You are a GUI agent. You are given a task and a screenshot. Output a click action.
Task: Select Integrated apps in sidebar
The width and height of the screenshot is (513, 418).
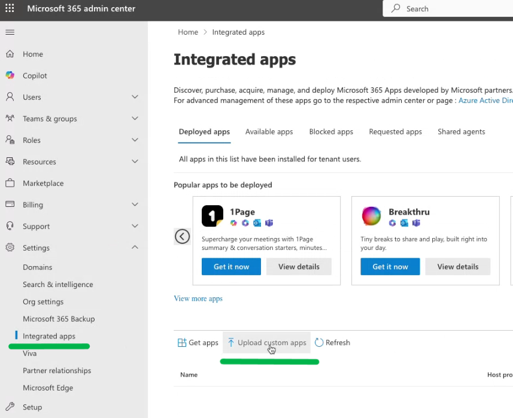point(49,336)
